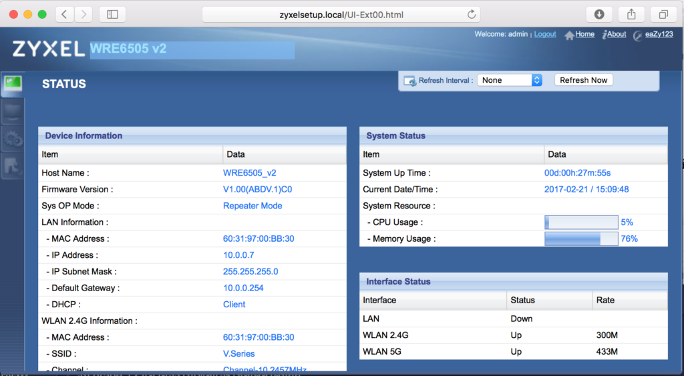Toggle the Safari sidebar button
The height and width of the screenshot is (376, 684).
click(112, 14)
